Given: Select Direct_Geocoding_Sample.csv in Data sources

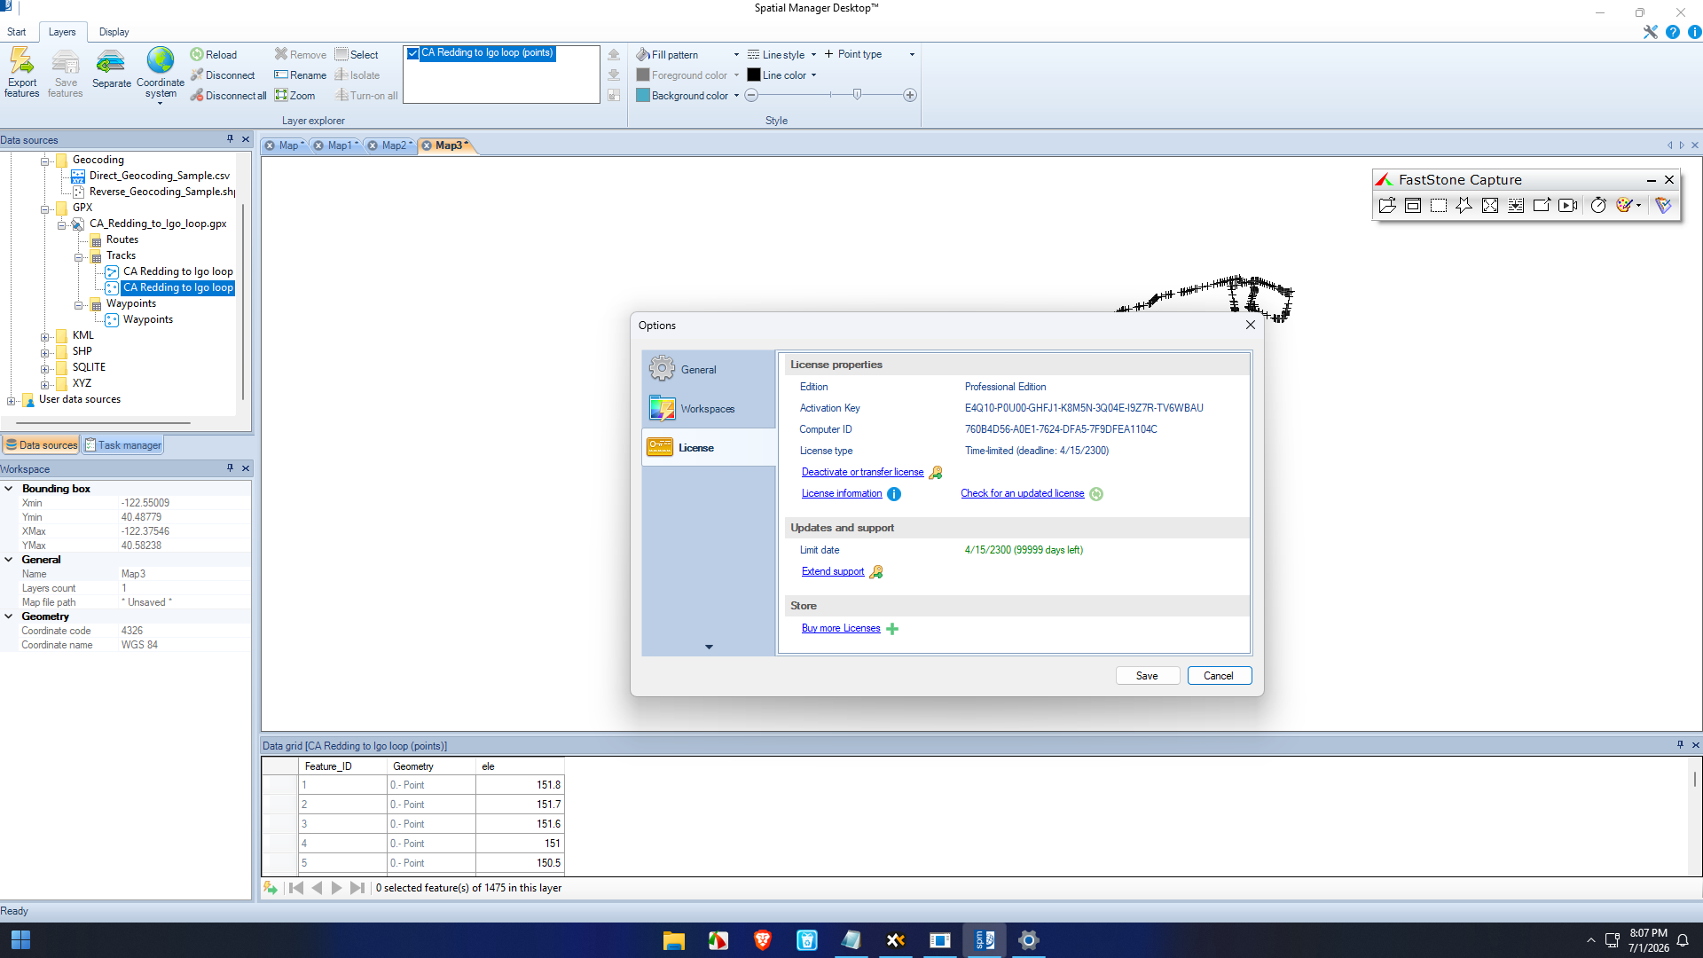Looking at the screenshot, I should (x=159, y=177).
